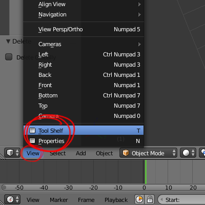The height and width of the screenshot is (205, 205).
Task: Click the pivot point selector icon
Action: pos(202,153)
